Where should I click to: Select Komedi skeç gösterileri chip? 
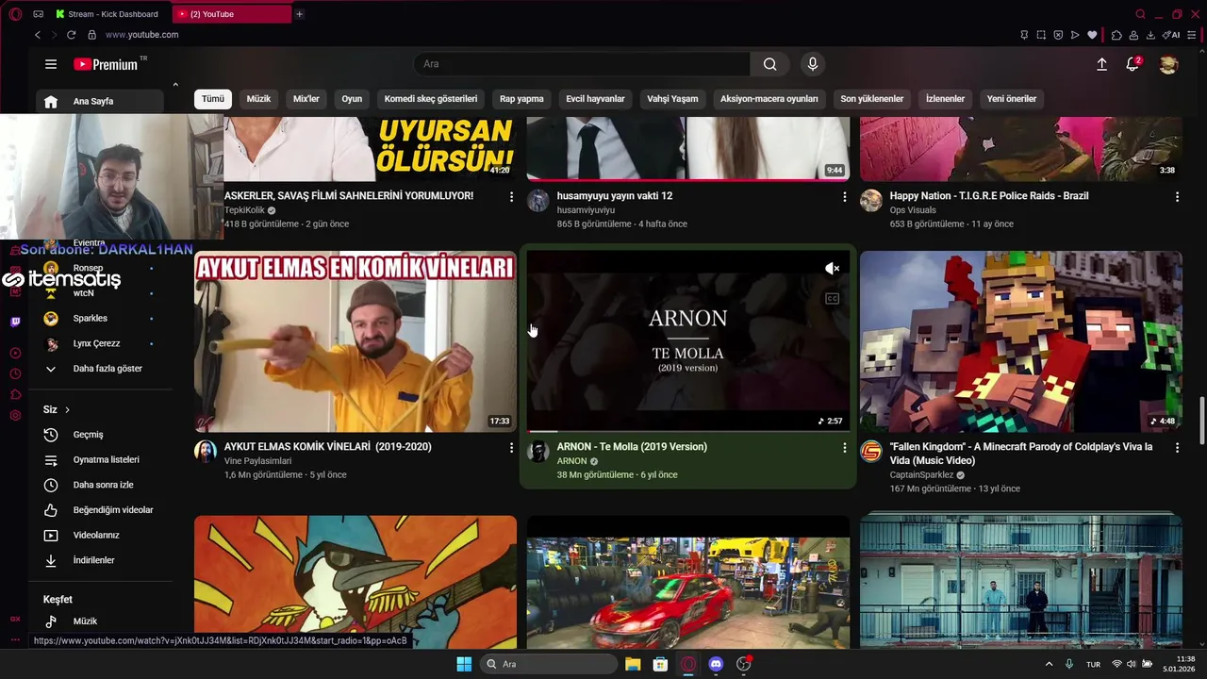[x=431, y=99]
